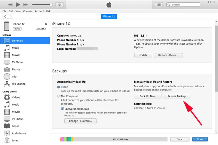Uncheck Encrypt local backup checkbox

pos(62,109)
